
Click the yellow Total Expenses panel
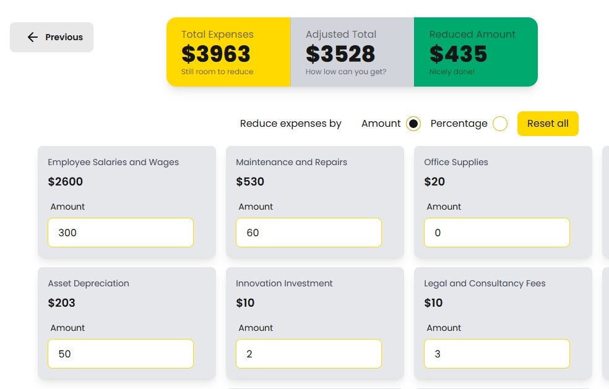click(x=228, y=52)
